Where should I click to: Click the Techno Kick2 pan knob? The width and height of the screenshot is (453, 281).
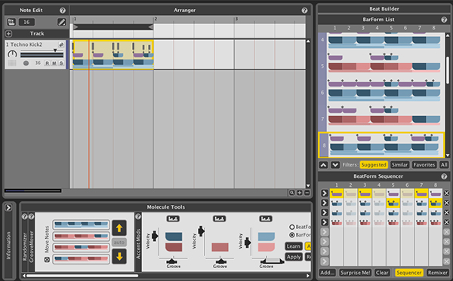pos(12,54)
